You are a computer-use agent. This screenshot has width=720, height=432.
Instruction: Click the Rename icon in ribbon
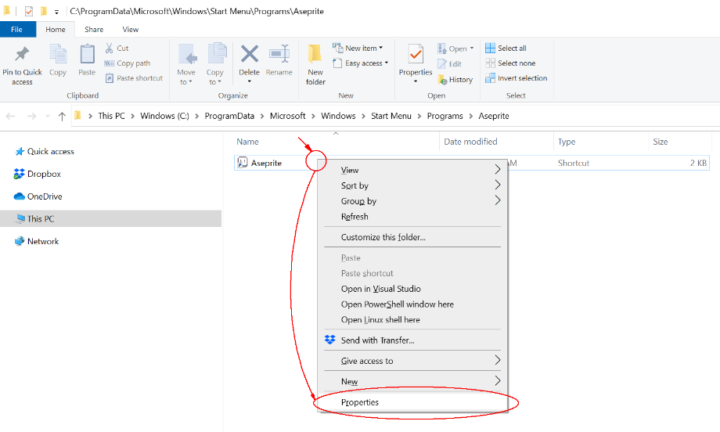click(279, 55)
